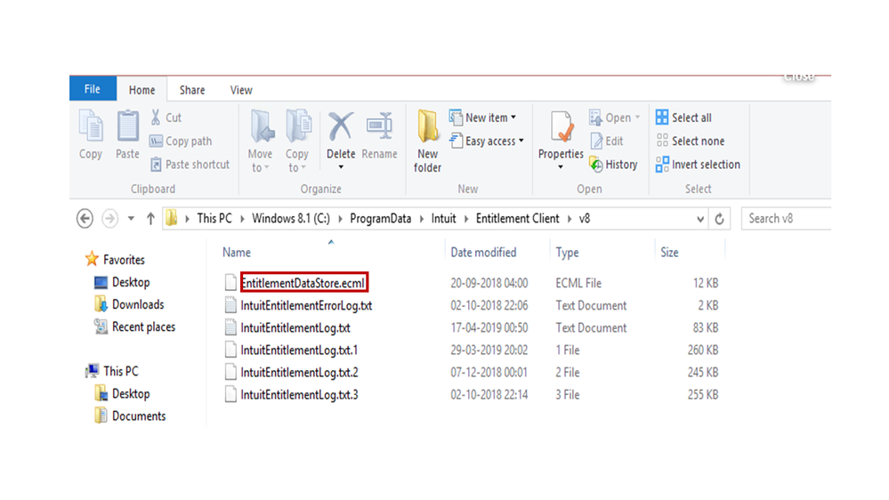The image size is (889, 500).
Task: Go back with the Back arrow
Action: pos(85,218)
